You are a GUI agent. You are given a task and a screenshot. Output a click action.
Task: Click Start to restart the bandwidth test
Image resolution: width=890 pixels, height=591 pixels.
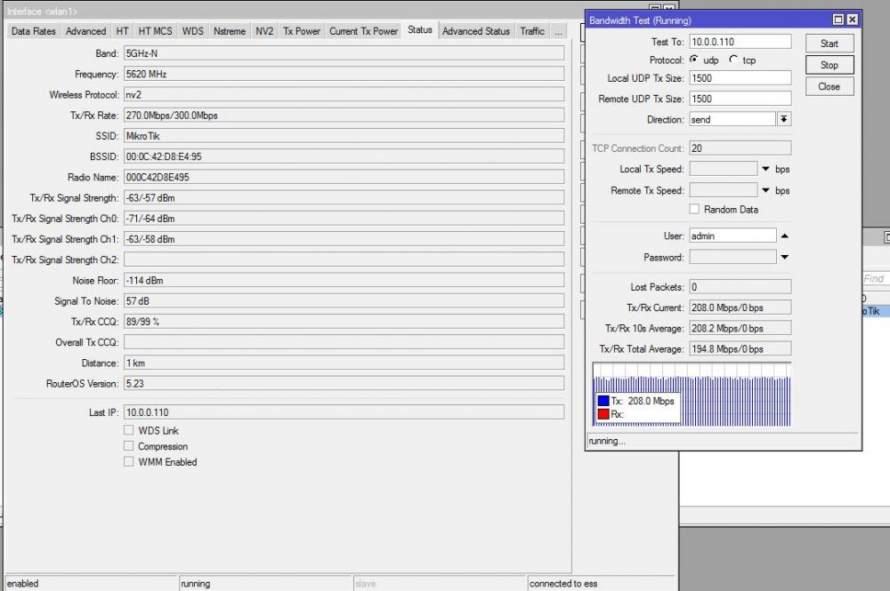pos(829,43)
